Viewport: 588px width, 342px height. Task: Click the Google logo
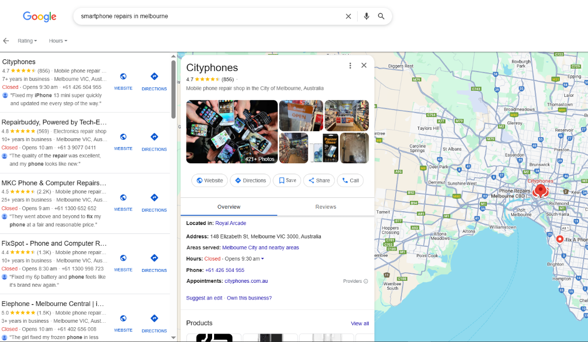point(39,16)
